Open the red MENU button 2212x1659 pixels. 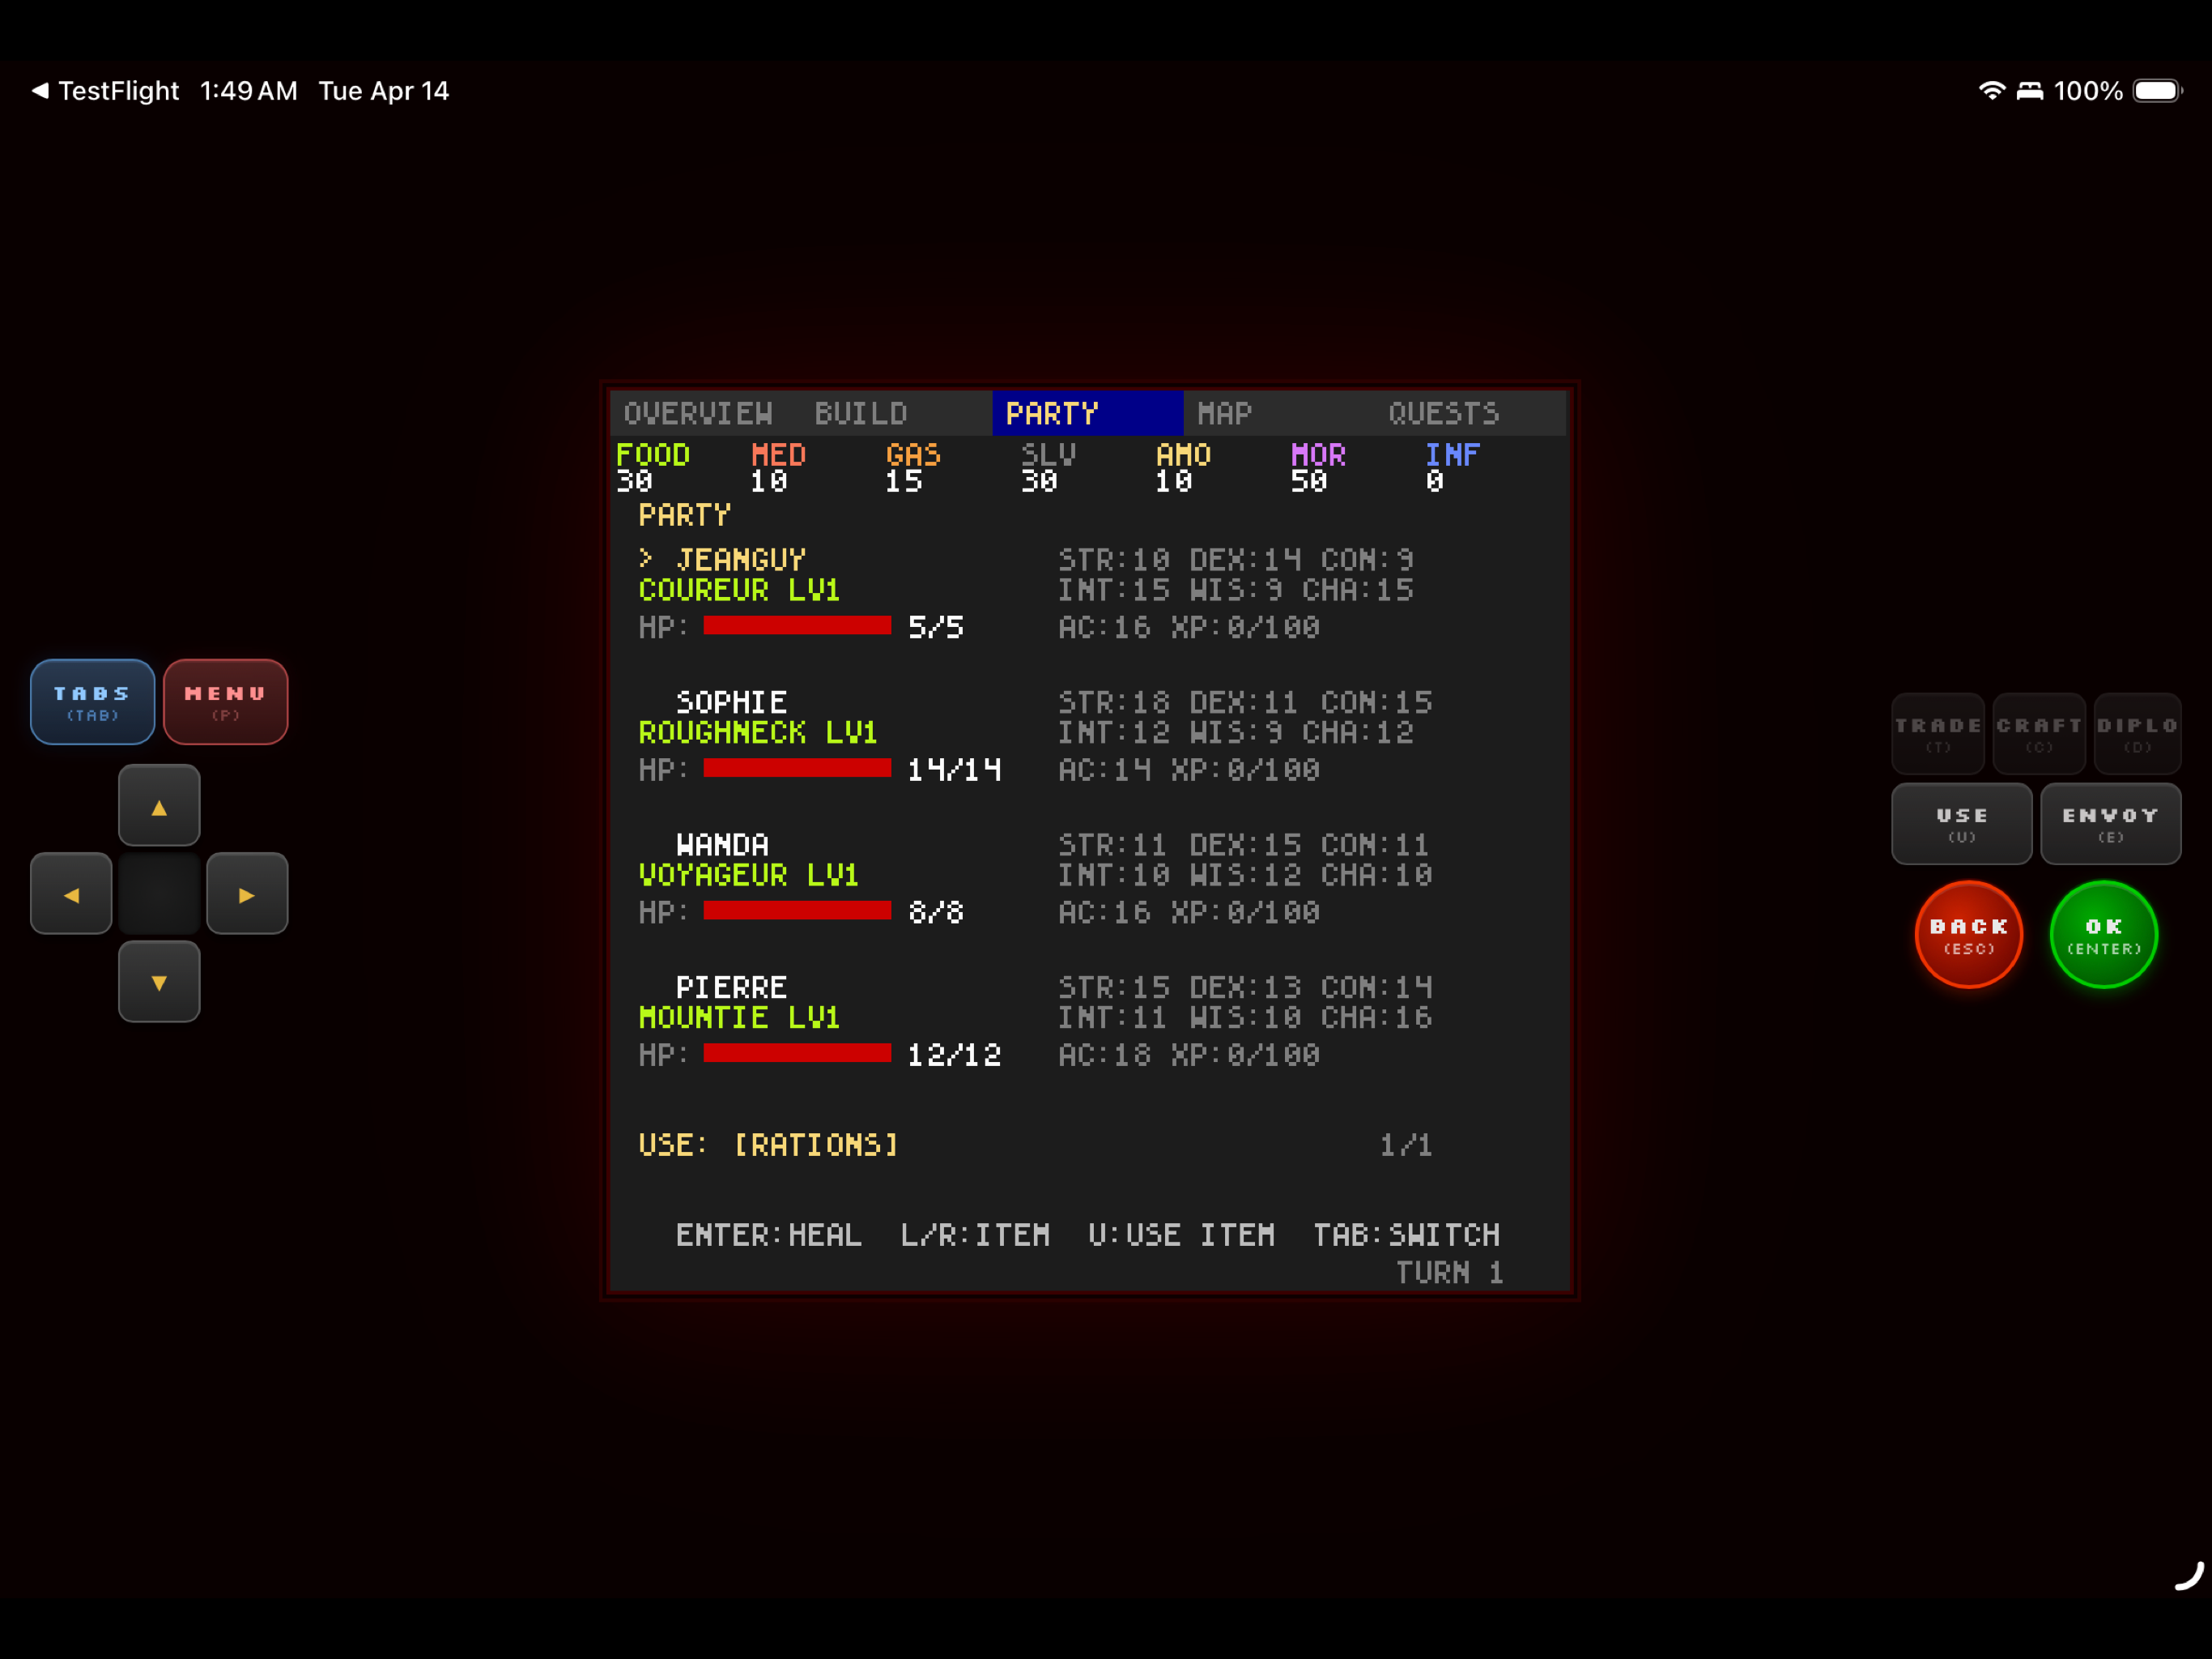pos(225,702)
